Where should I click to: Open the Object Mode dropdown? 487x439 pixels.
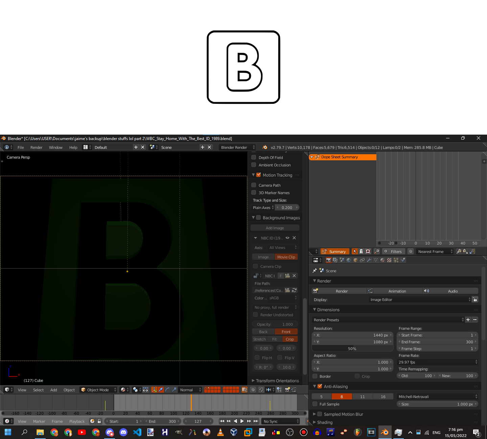[98, 390]
